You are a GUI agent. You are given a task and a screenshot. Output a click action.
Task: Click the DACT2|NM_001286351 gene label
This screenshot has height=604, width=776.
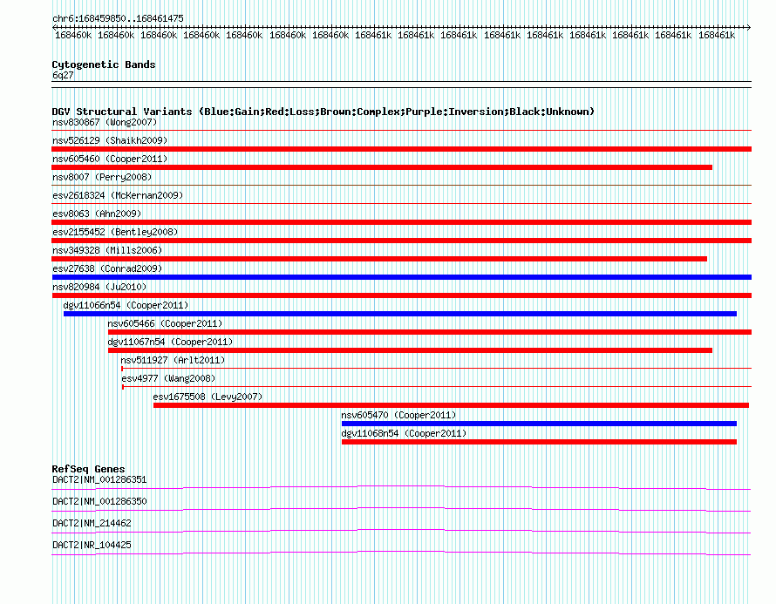[x=99, y=480]
